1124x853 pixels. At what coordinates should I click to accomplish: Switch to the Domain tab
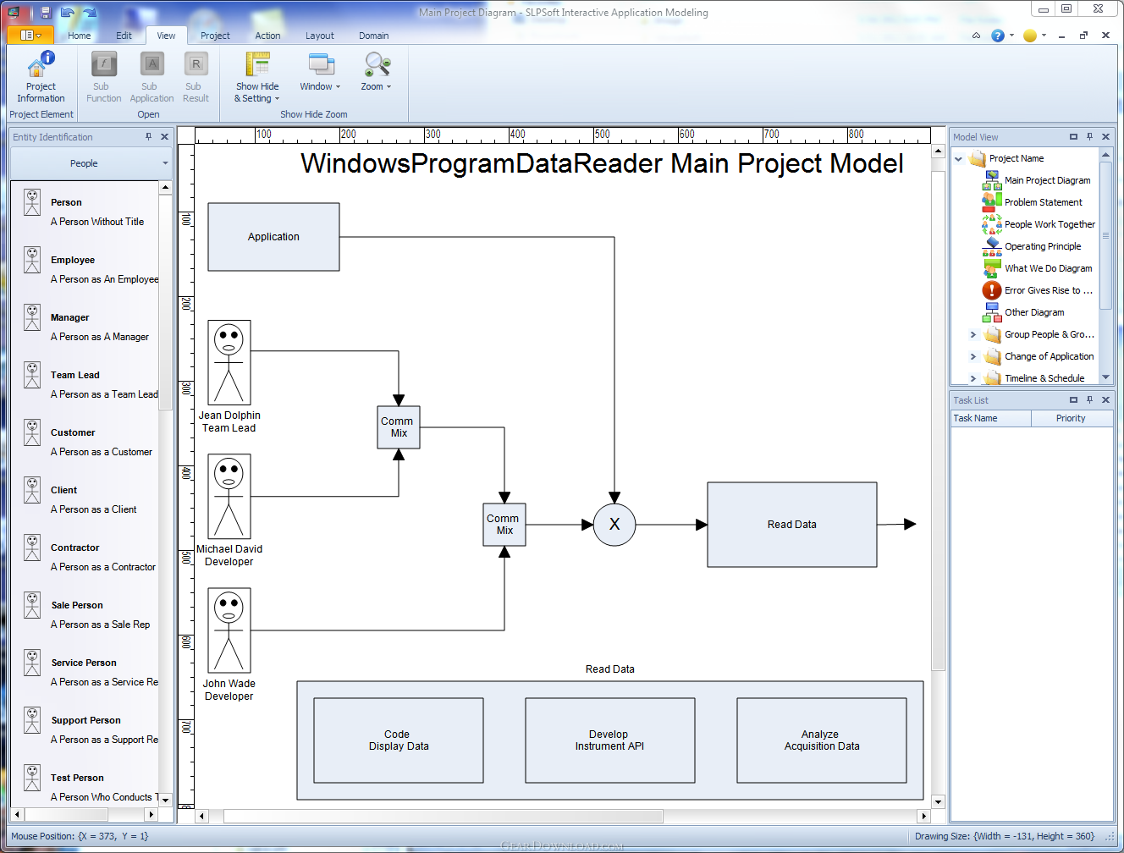[x=373, y=36]
